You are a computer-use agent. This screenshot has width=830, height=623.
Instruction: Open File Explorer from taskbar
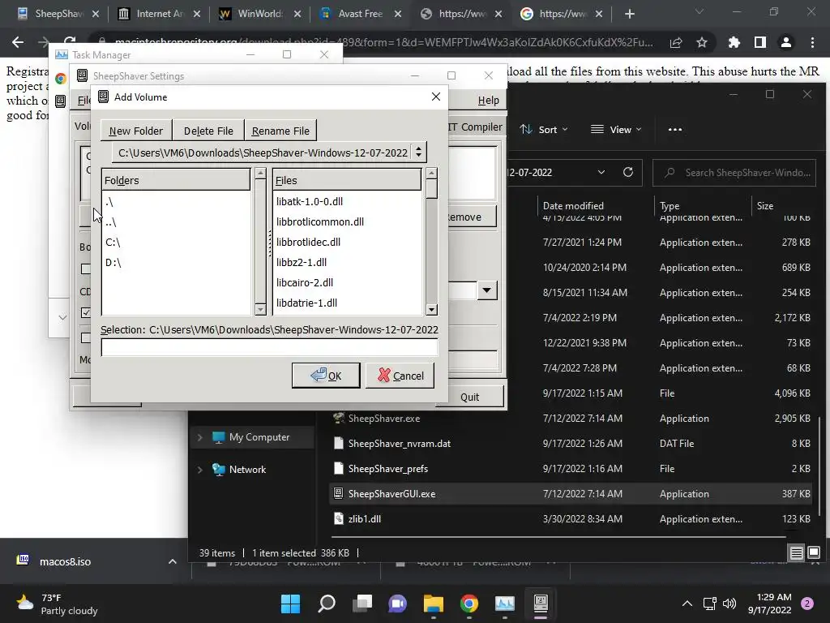(433, 604)
